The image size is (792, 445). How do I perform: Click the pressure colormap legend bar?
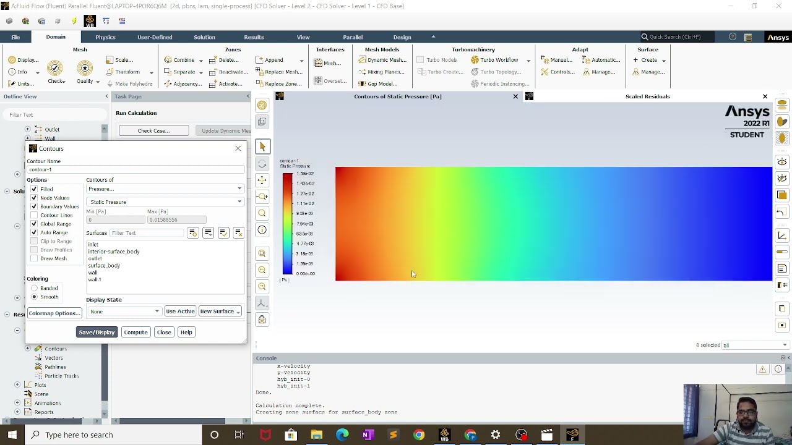coord(288,224)
